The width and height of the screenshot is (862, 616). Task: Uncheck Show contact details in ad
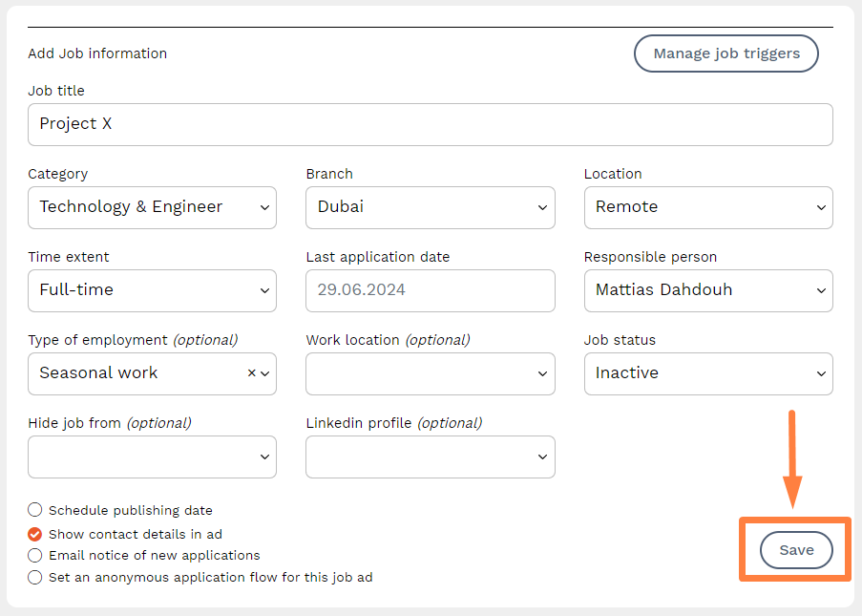click(35, 535)
